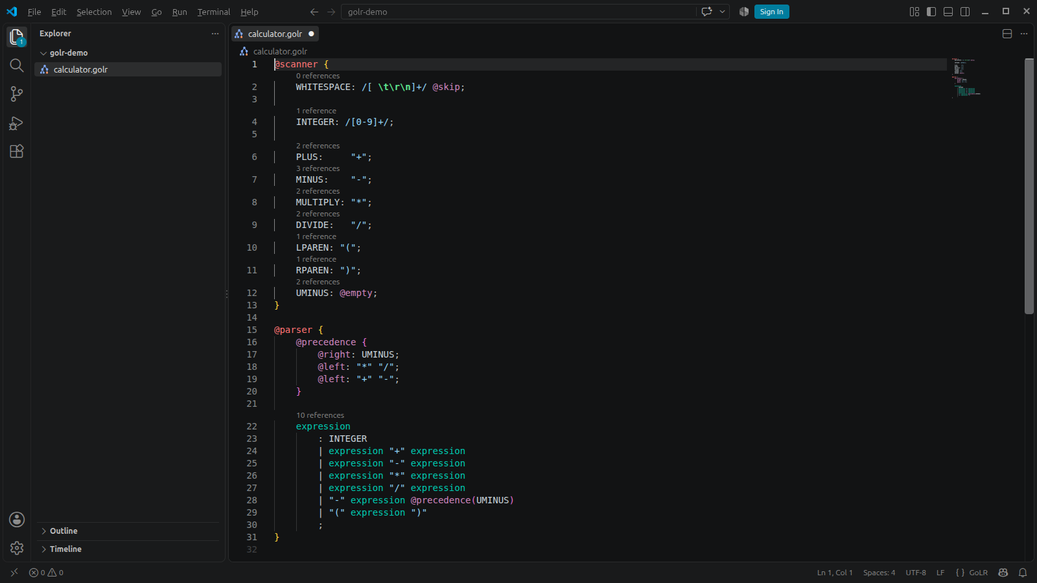Image resolution: width=1037 pixels, height=583 pixels.
Task: Click the golr-demo command center search box
Action: (518, 12)
